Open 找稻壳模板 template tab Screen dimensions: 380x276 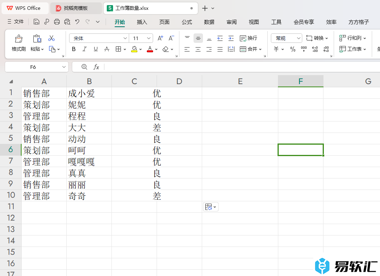click(76, 8)
